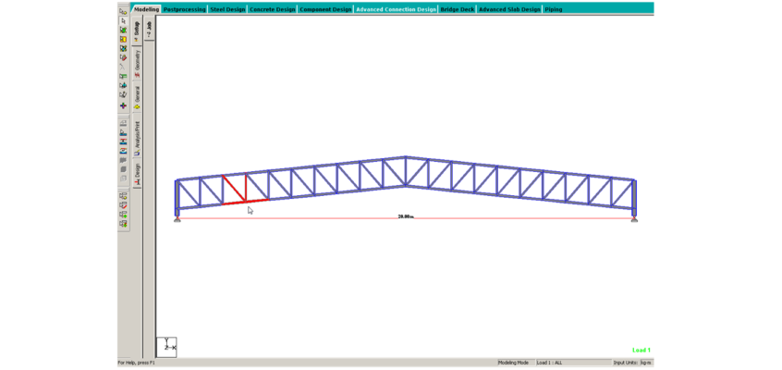Click the multicolored cross icon
The image size is (782, 370).
pyautogui.click(x=123, y=105)
